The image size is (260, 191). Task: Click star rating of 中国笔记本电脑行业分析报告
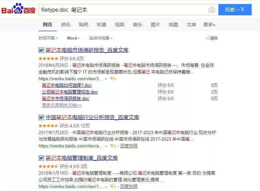pos(48,126)
